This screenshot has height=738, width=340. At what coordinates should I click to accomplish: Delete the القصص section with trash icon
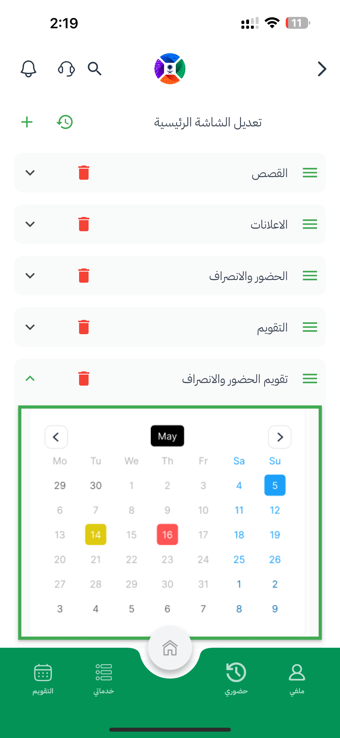click(84, 173)
